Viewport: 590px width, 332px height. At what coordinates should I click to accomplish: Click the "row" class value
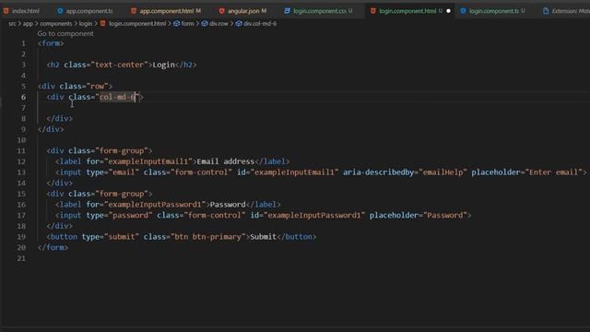[x=97, y=86]
